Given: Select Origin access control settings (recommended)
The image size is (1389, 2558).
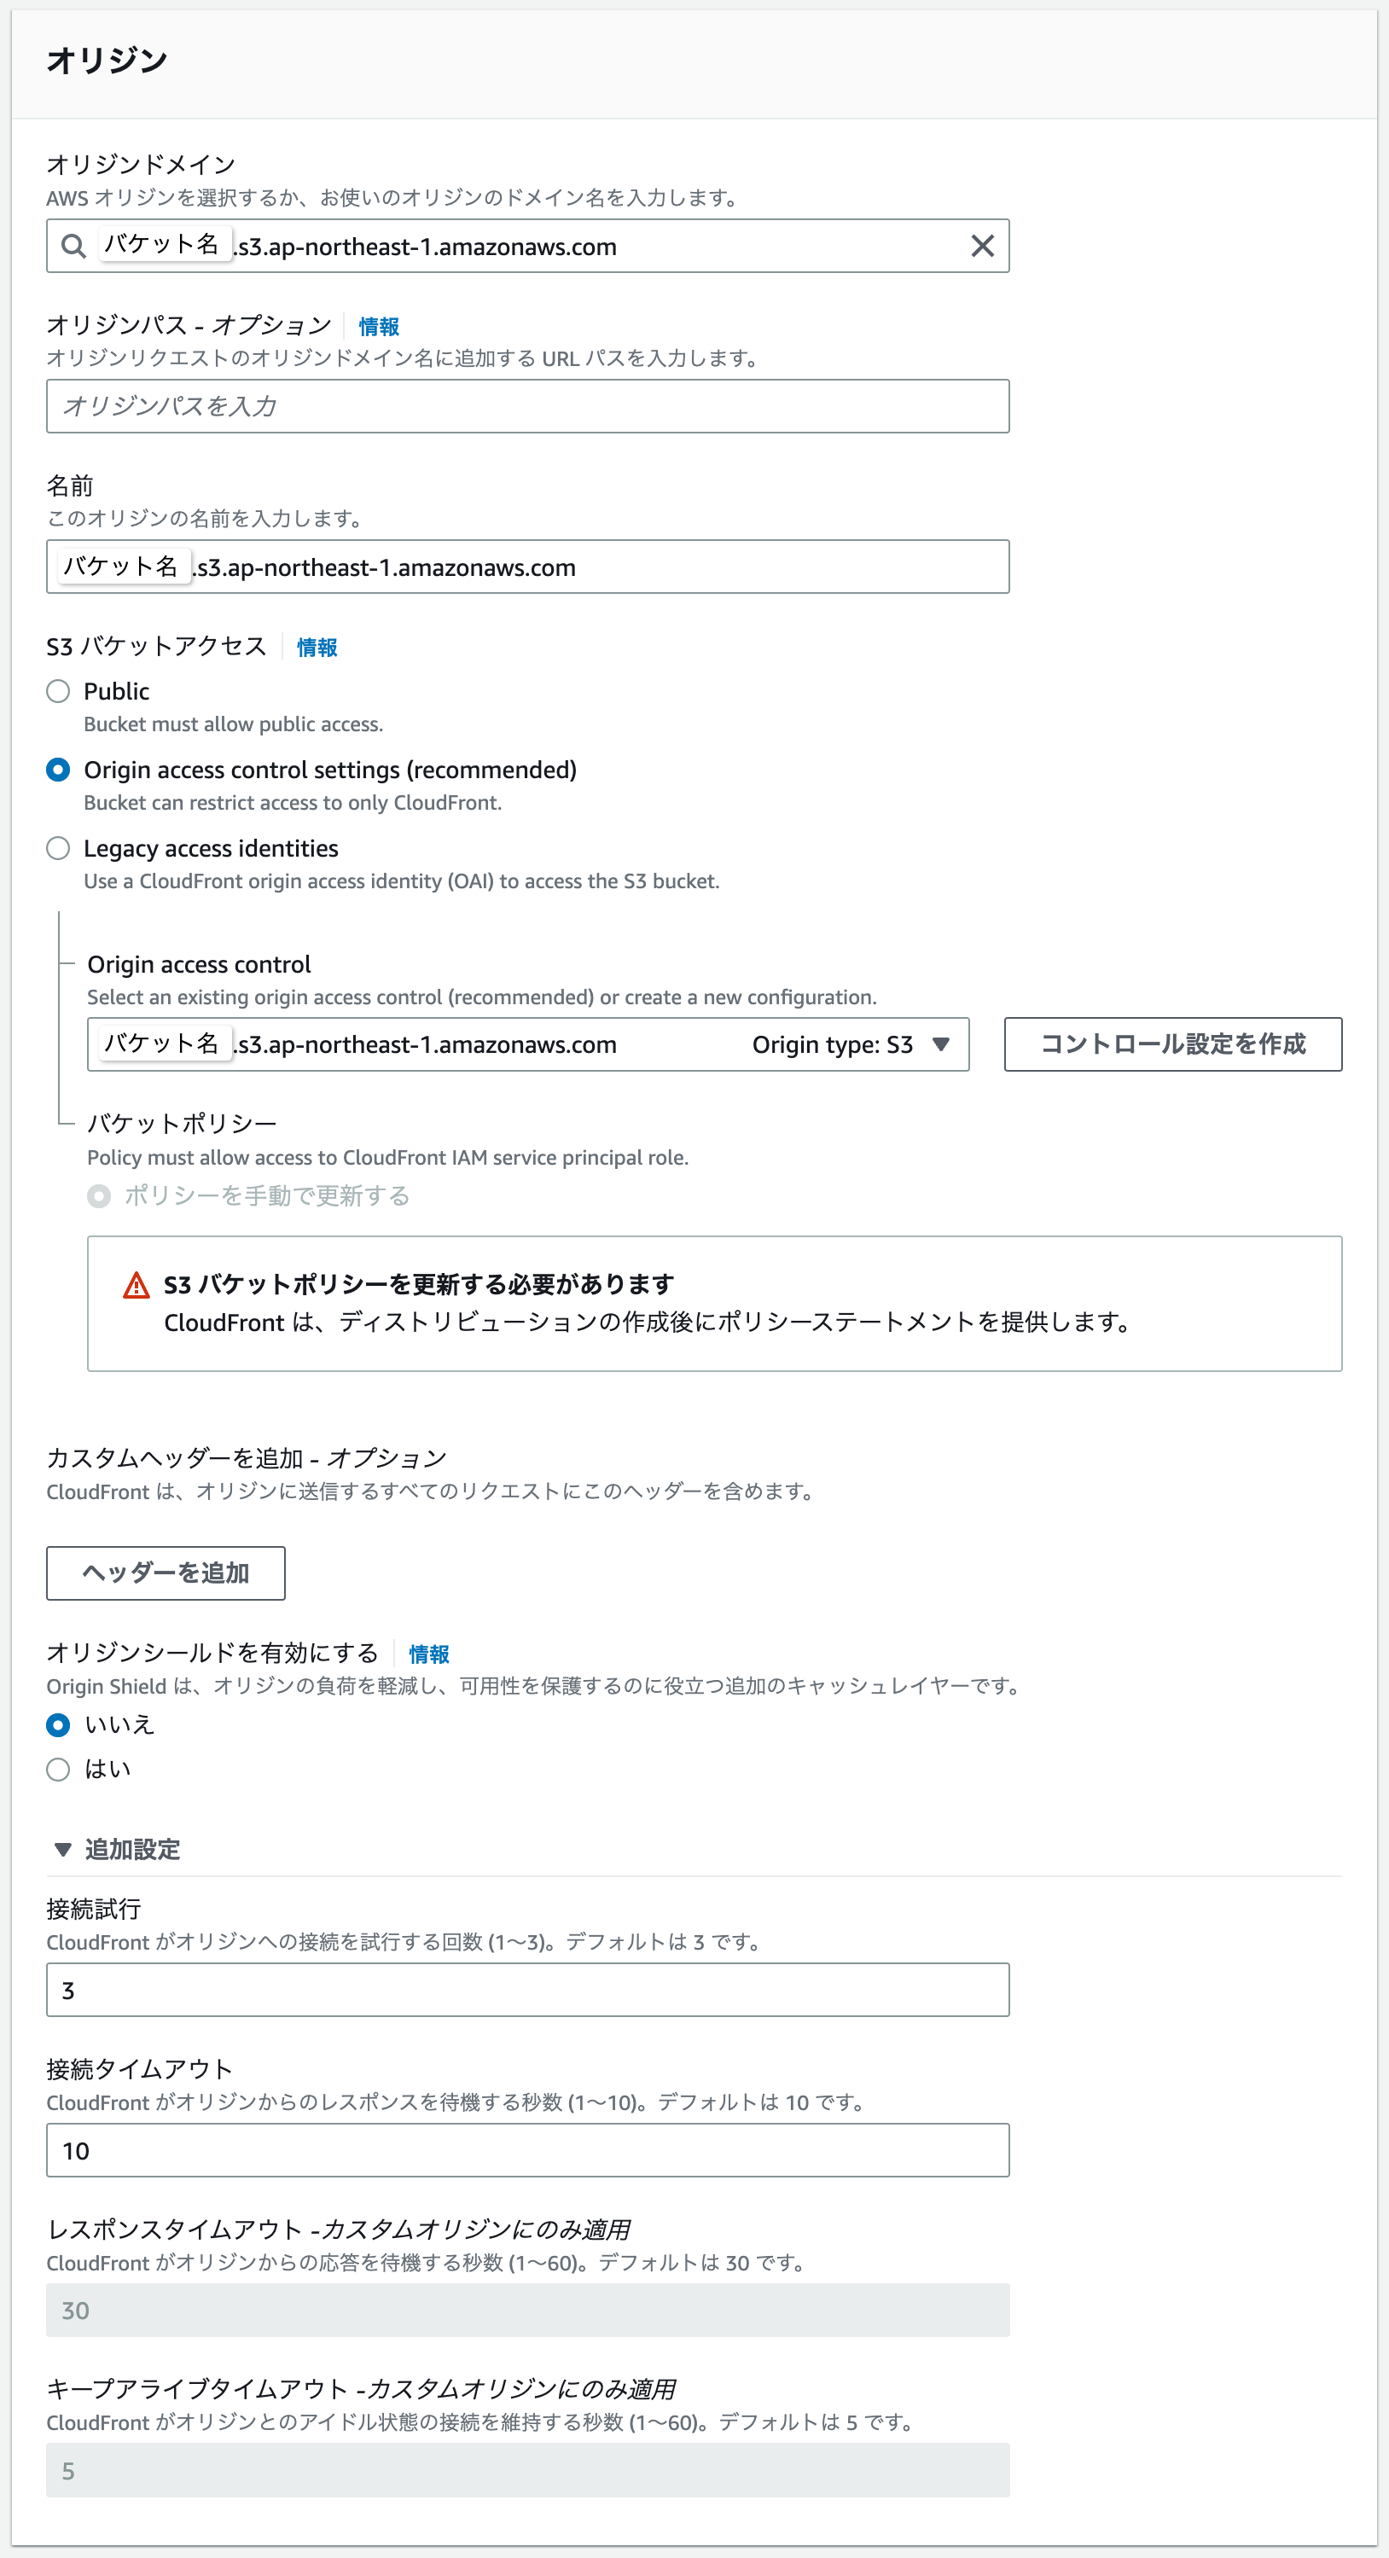Looking at the screenshot, I should click(x=56, y=770).
